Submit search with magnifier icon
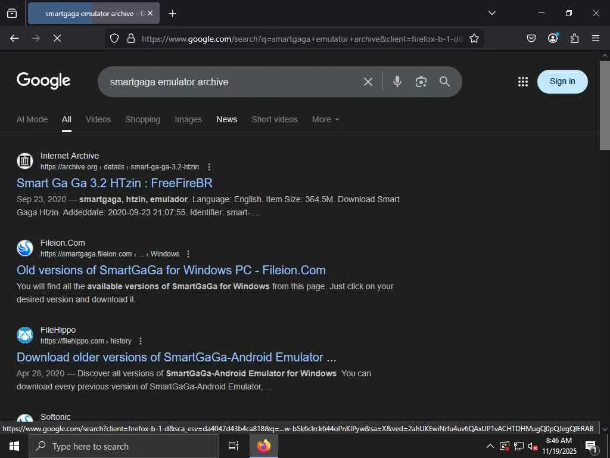 444,81
